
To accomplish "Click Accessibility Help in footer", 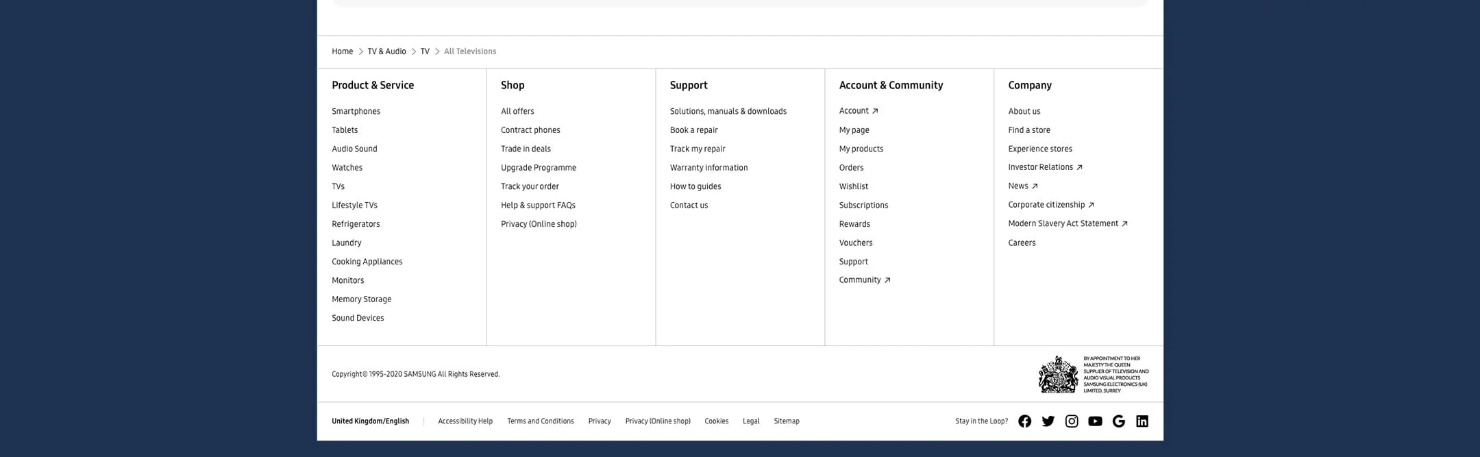I will 465,421.
